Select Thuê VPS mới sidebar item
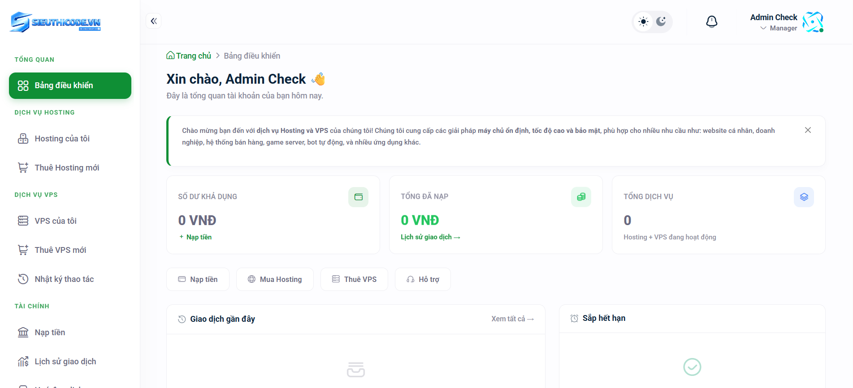Viewport: 853px width, 388px height. (61, 250)
